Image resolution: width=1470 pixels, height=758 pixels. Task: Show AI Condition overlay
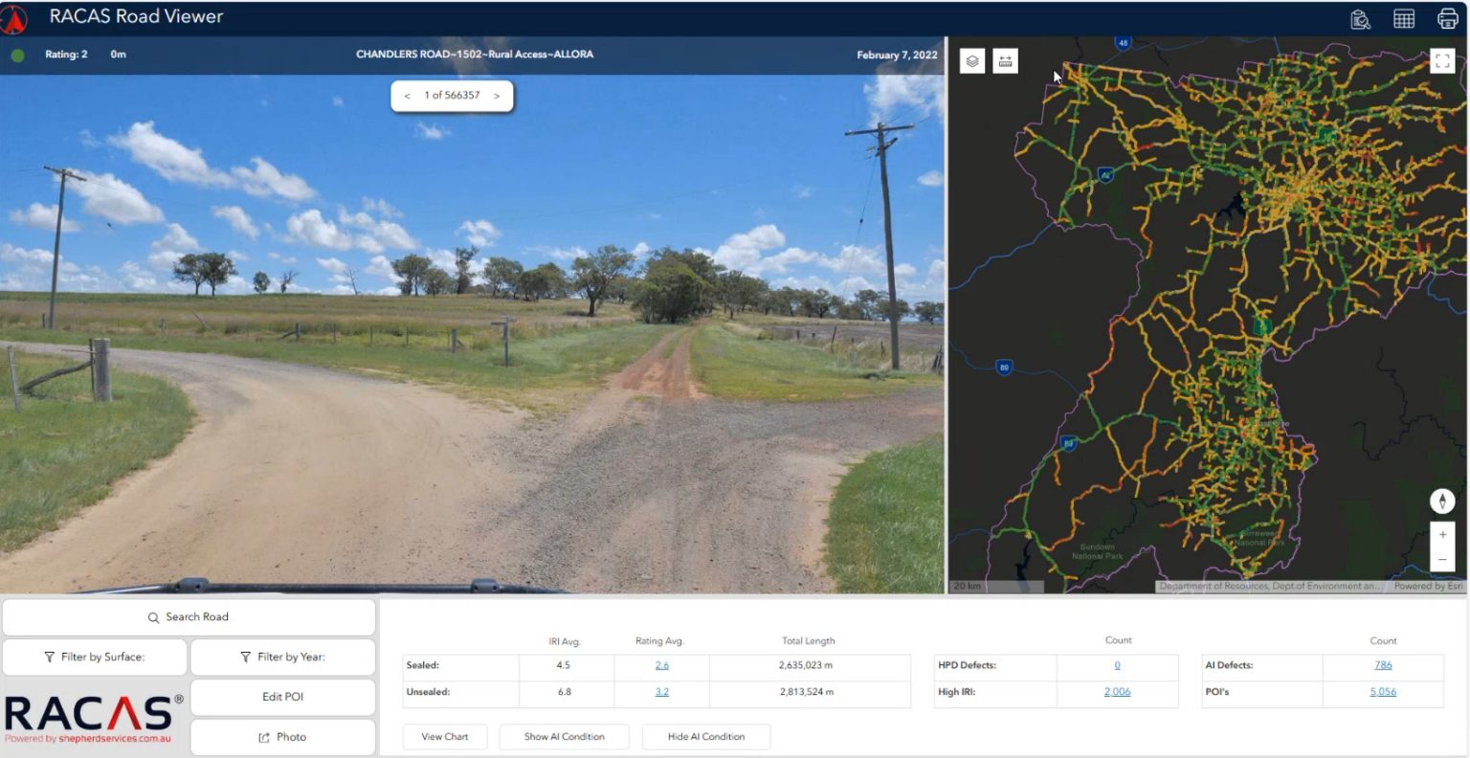click(x=564, y=736)
